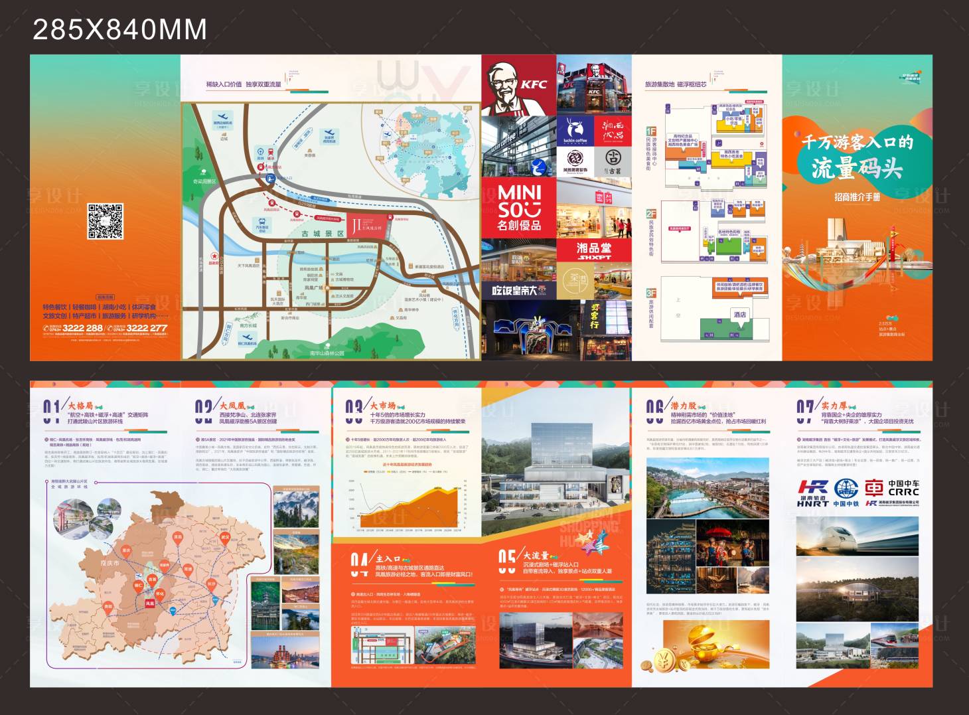Click the 2F floor badge
This screenshot has width=969, height=715.
click(651, 214)
